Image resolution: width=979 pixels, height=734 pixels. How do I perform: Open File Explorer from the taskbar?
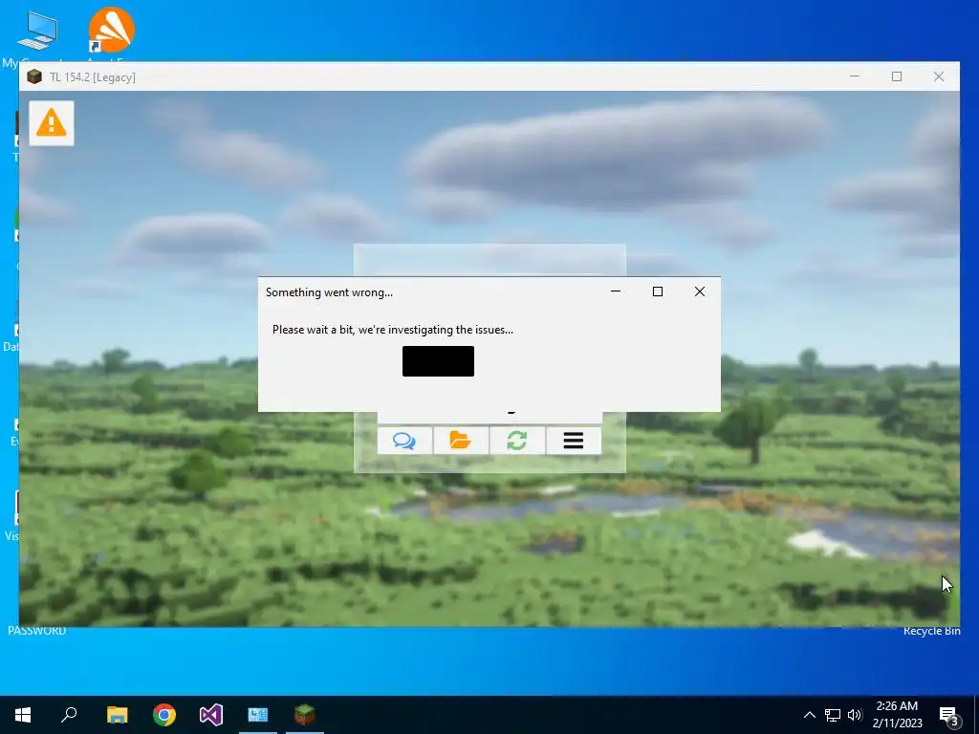coord(117,715)
